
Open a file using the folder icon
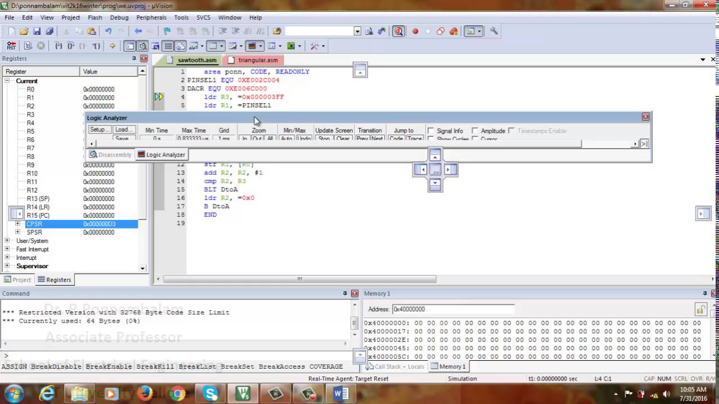point(24,31)
